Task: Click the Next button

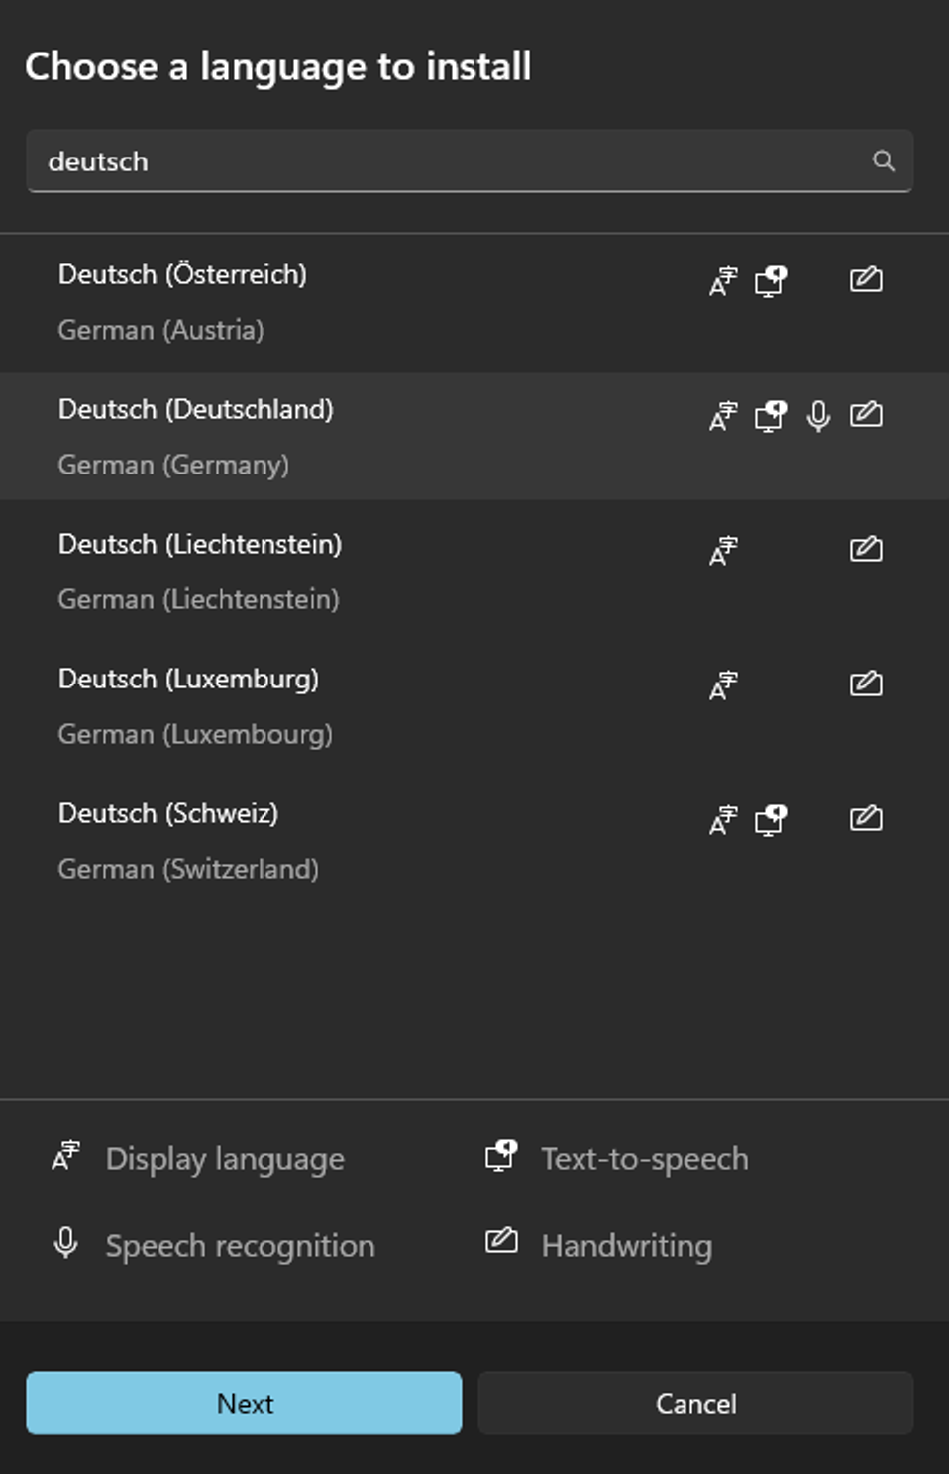Action: pos(244,1403)
